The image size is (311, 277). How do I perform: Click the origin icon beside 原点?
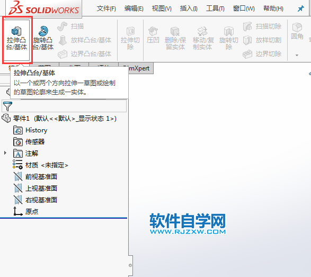(17, 211)
